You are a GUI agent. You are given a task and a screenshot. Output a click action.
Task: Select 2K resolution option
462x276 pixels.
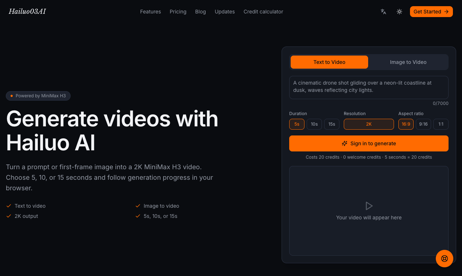coord(369,124)
